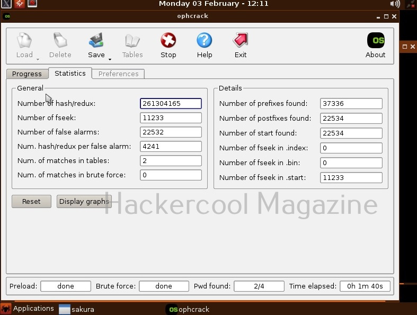Click the Pwd found 2/4 box

click(x=259, y=286)
